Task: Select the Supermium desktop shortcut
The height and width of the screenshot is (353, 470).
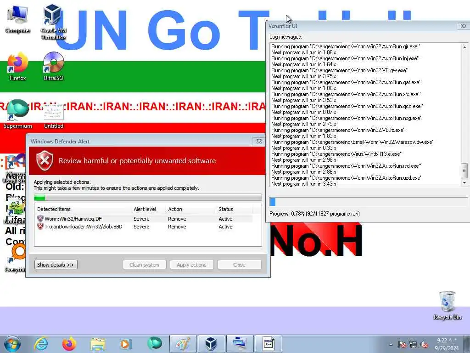Action: (x=18, y=114)
